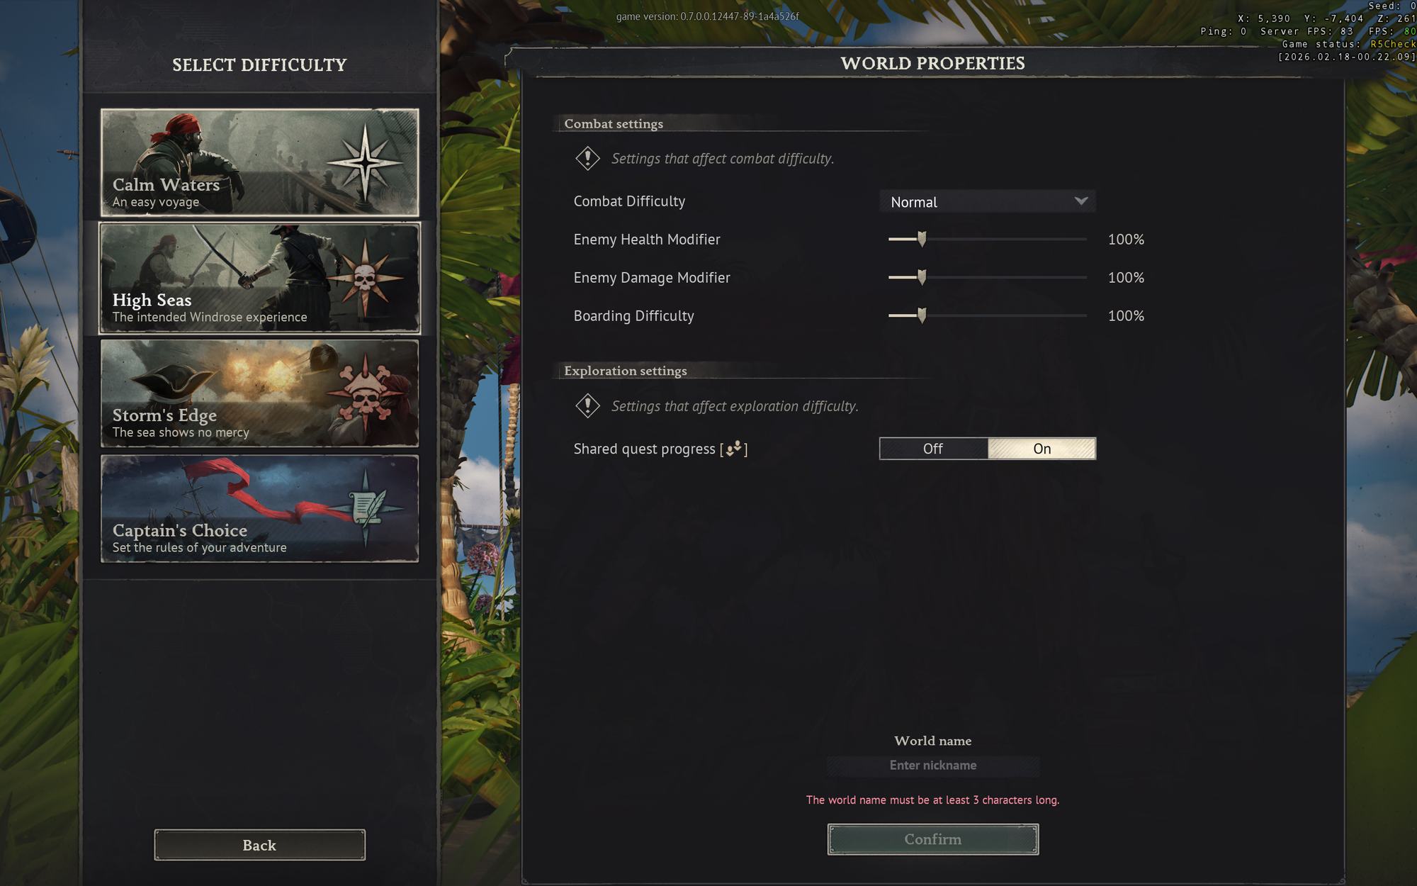Click the exploration settings warning diamond icon
Image resolution: width=1417 pixels, height=886 pixels.
point(587,405)
